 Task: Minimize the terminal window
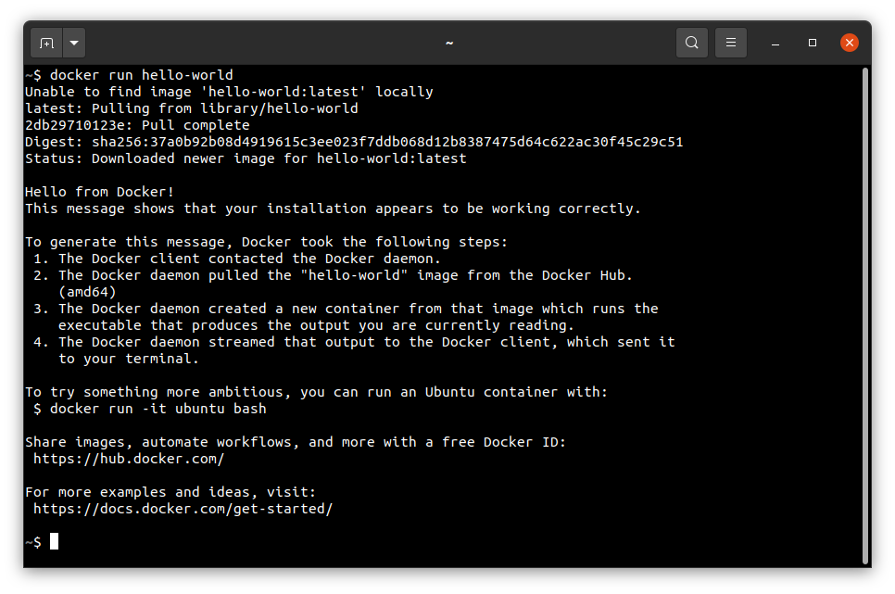(x=775, y=43)
